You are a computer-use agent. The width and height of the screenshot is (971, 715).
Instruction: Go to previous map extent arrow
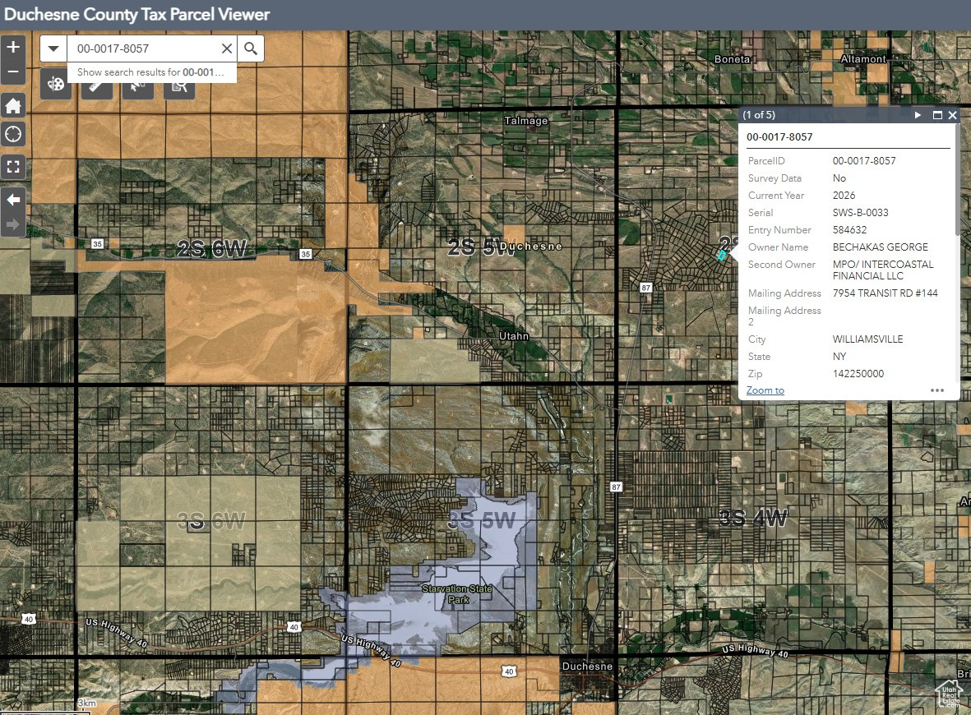coord(13,200)
